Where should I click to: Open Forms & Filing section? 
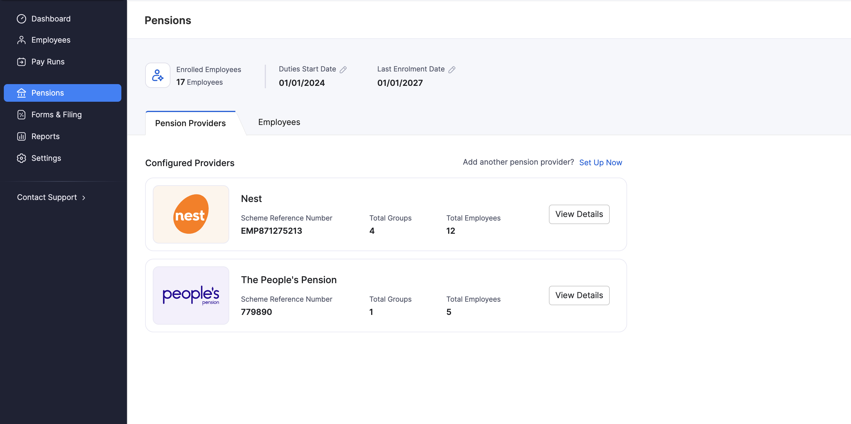tap(62, 115)
